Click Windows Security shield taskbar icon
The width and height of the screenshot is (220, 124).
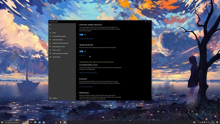coord(65,122)
